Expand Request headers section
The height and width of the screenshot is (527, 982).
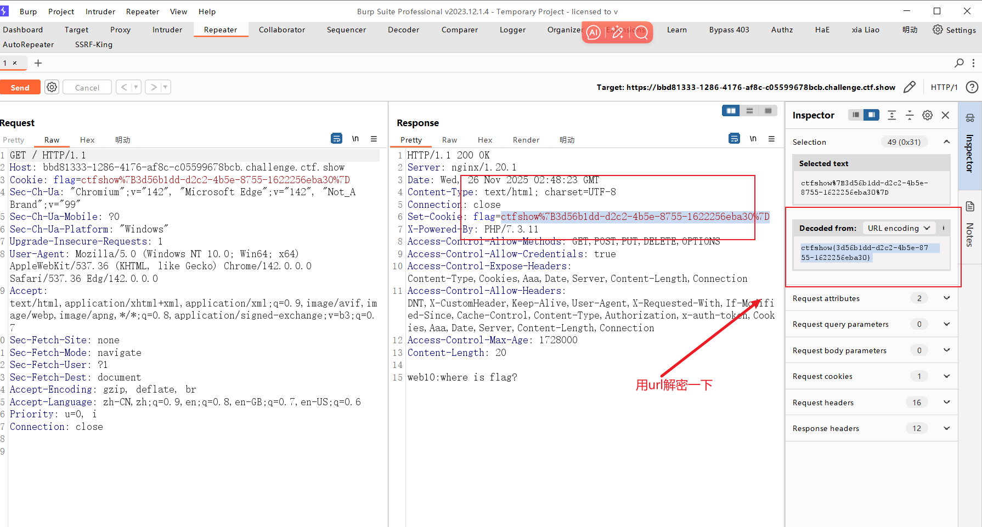click(946, 403)
